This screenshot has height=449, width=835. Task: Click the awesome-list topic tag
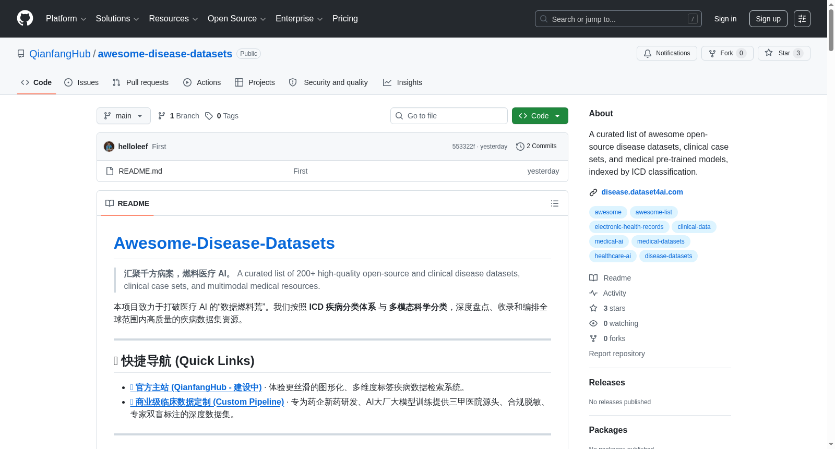click(x=653, y=212)
